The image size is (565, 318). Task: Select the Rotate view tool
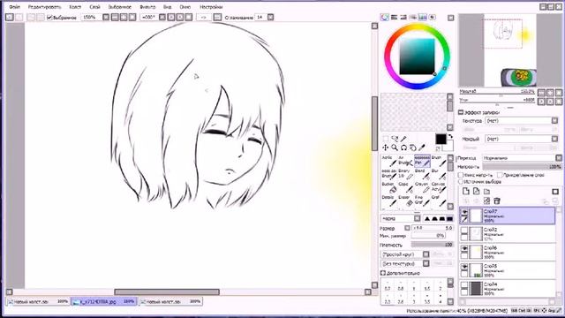(403, 148)
